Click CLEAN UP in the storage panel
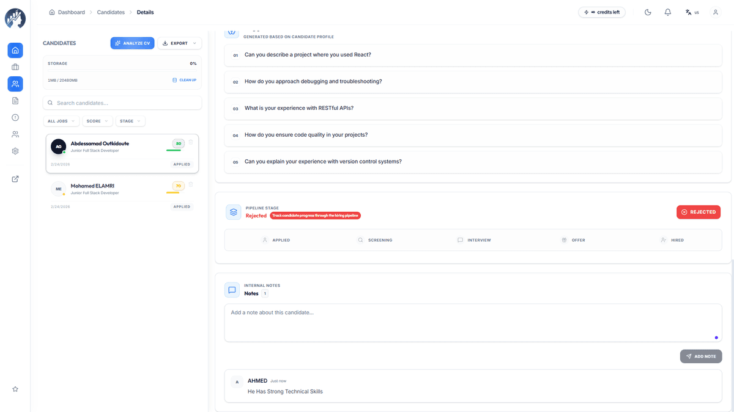This screenshot has height=412, width=734. click(184, 79)
